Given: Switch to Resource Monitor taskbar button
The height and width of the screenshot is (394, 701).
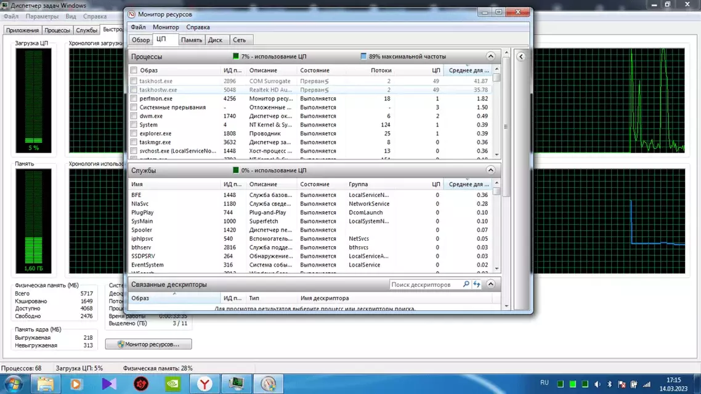Looking at the screenshot, I should pos(268,384).
